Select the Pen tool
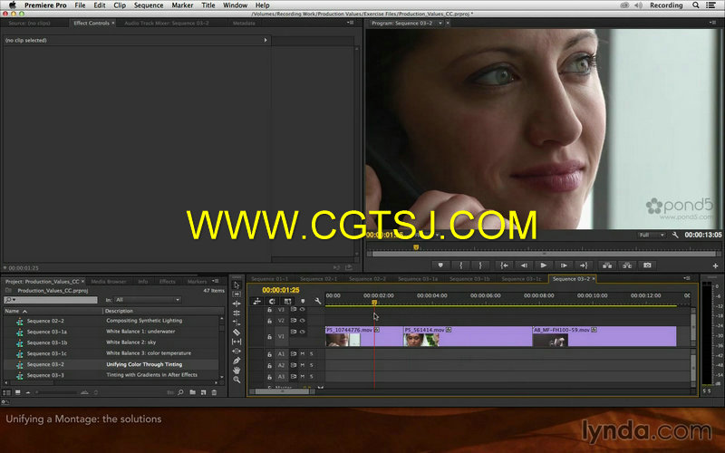This screenshot has width=725, height=453. tap(237, 361)
